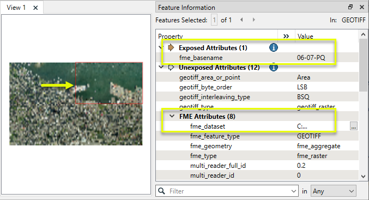Go to next selected feature arrow
Viewport: 369px width, 200px height.
click(x=253, y=20)
